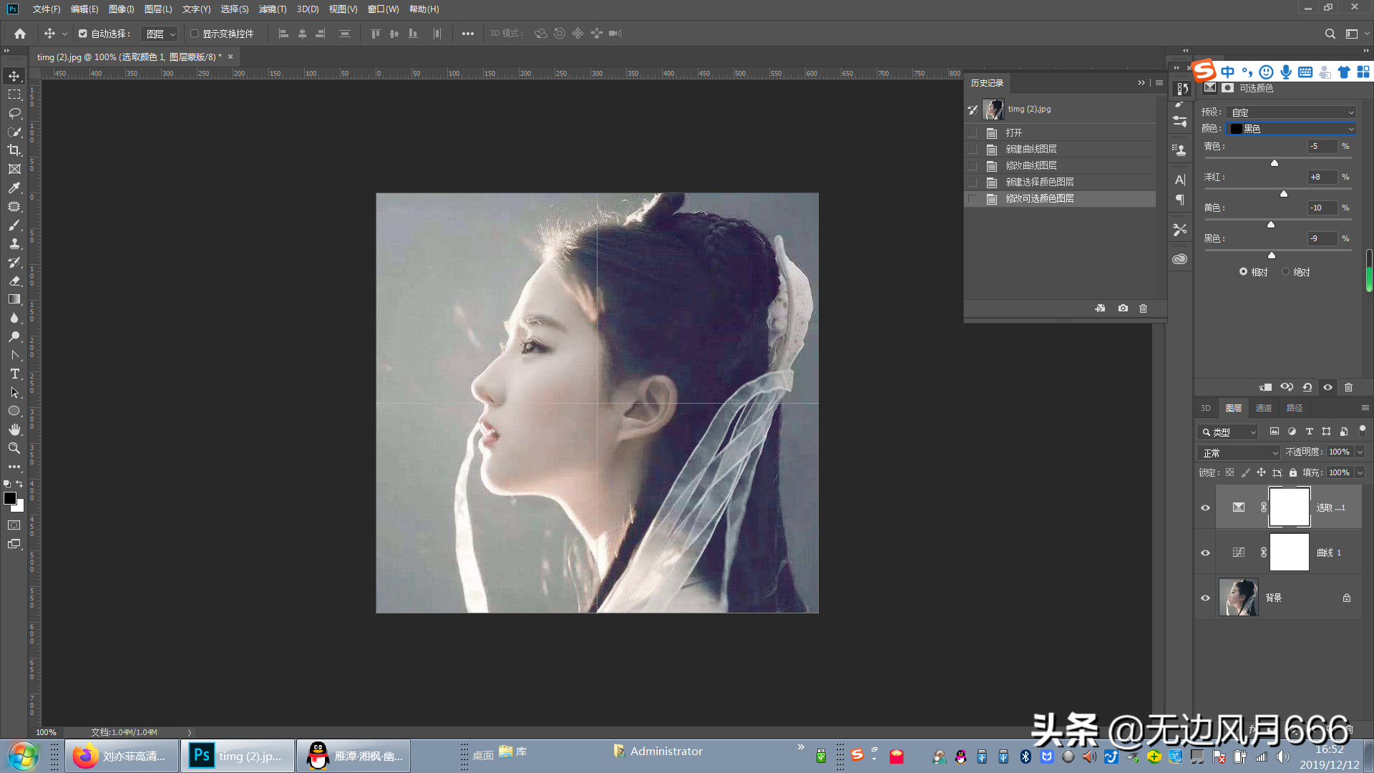Select the Hand tool
Viewport: 1374px width, 773px height.
[14, 429]
